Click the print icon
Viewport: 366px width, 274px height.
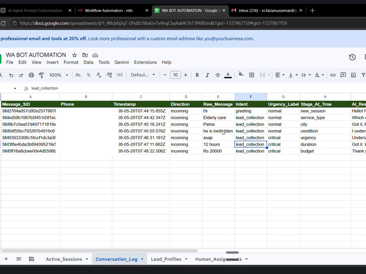pos(31,75)
